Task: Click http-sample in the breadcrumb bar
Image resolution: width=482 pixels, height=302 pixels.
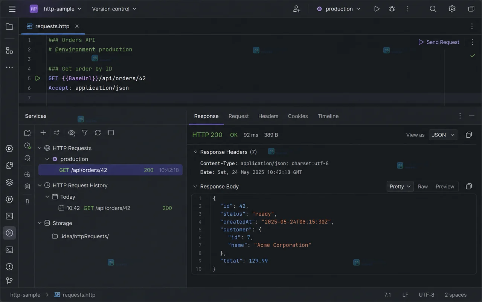Action: tap(25, 295)
